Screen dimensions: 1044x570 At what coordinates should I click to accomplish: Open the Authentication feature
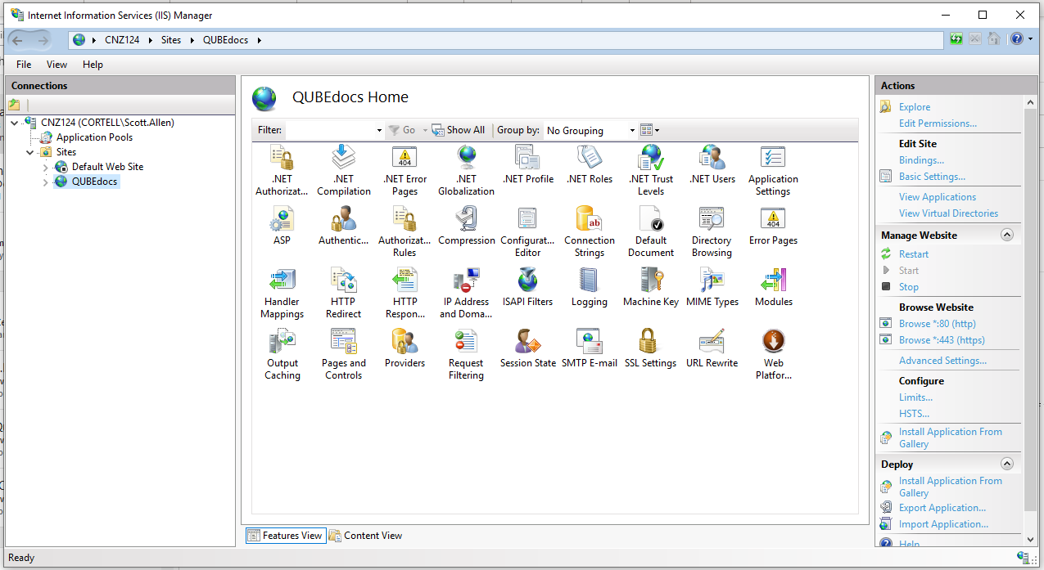343,226
